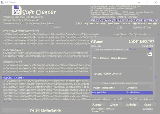160x114 pixels.
Task: Select file row 16 AutomaticDestinations
Action: coord(78,99)
